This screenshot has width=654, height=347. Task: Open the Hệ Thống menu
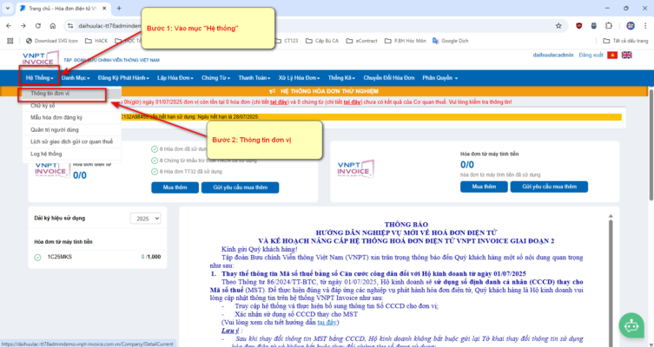coord(40,78)
